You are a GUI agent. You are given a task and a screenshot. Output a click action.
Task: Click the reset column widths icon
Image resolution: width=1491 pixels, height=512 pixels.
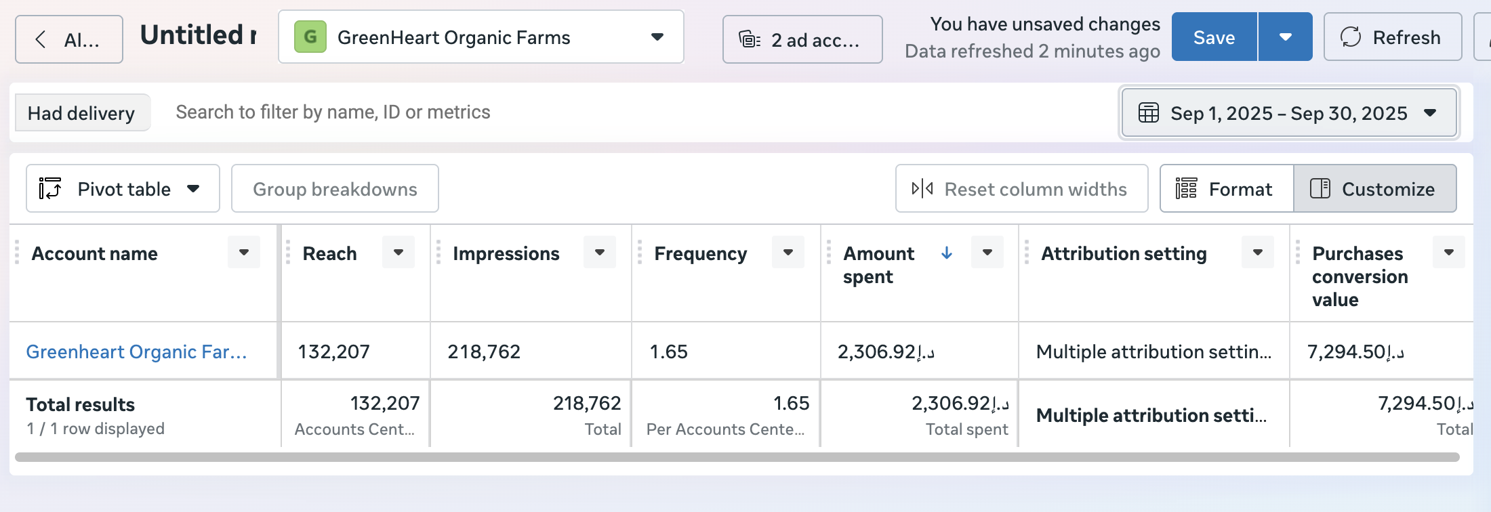coord(922,189)
